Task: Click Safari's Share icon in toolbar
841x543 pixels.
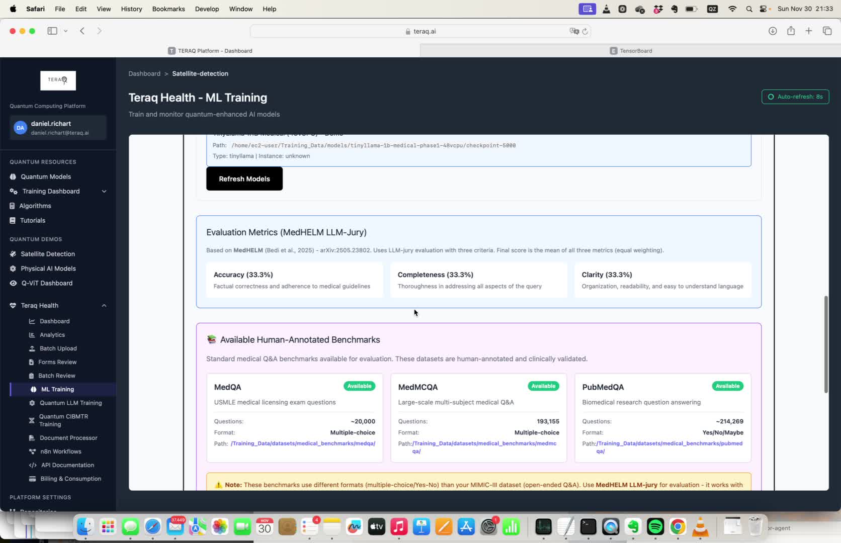Action: [x=791, y=31]
